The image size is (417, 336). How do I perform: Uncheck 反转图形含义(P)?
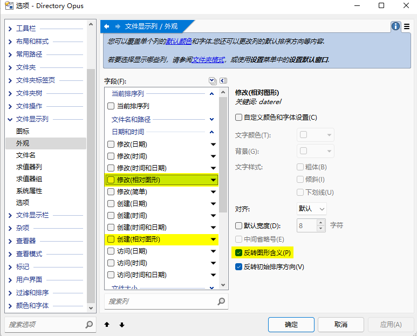[238, 252]
